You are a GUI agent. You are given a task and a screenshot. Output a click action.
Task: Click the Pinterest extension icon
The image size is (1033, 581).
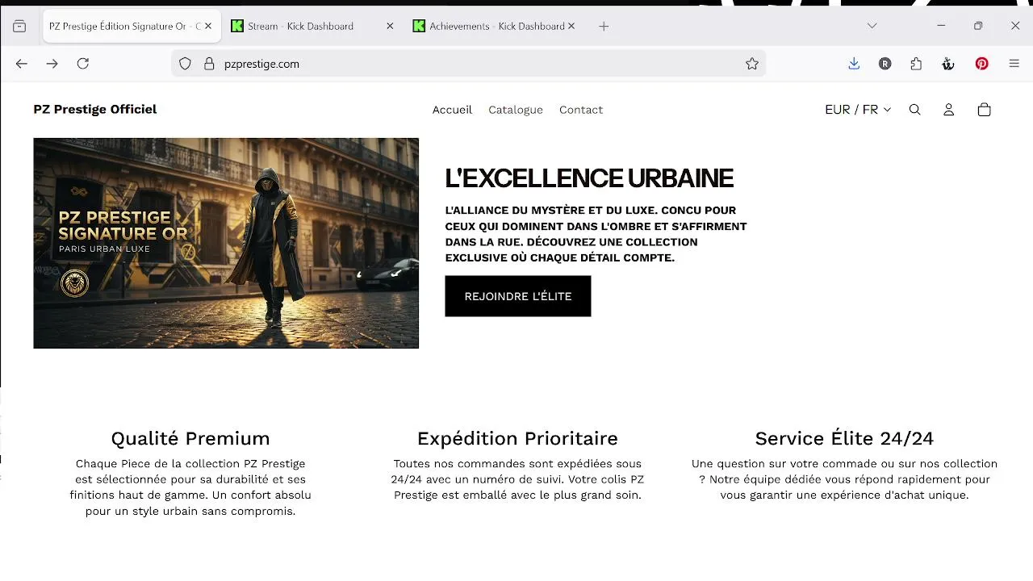click(981, 64)
